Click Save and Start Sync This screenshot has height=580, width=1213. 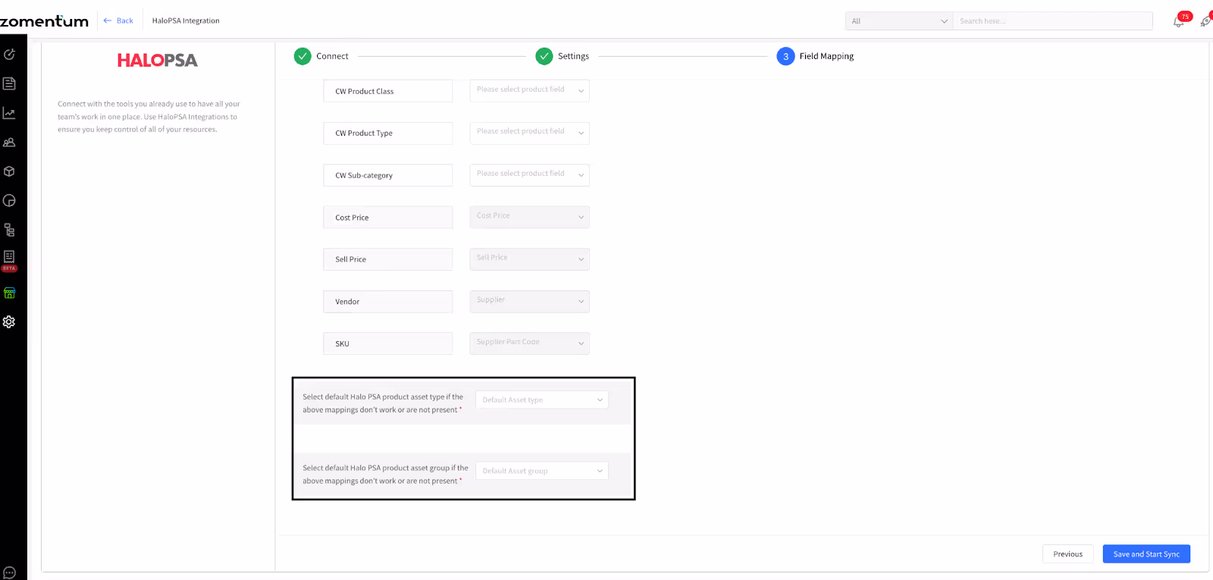(1146, 554)
